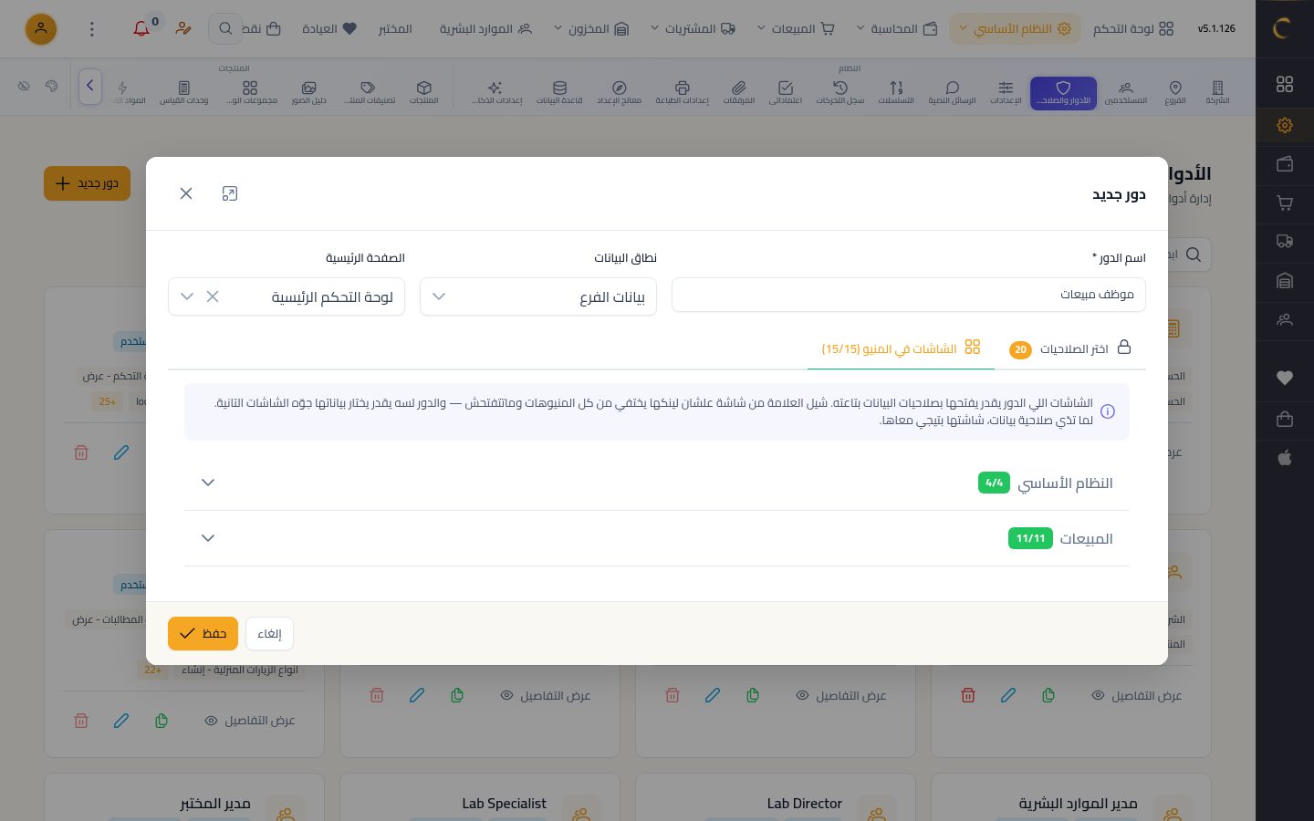The image size is (1314, 821).
Task: Expand the المبيعات screens group in the dialog
Action: pos(657,538)
